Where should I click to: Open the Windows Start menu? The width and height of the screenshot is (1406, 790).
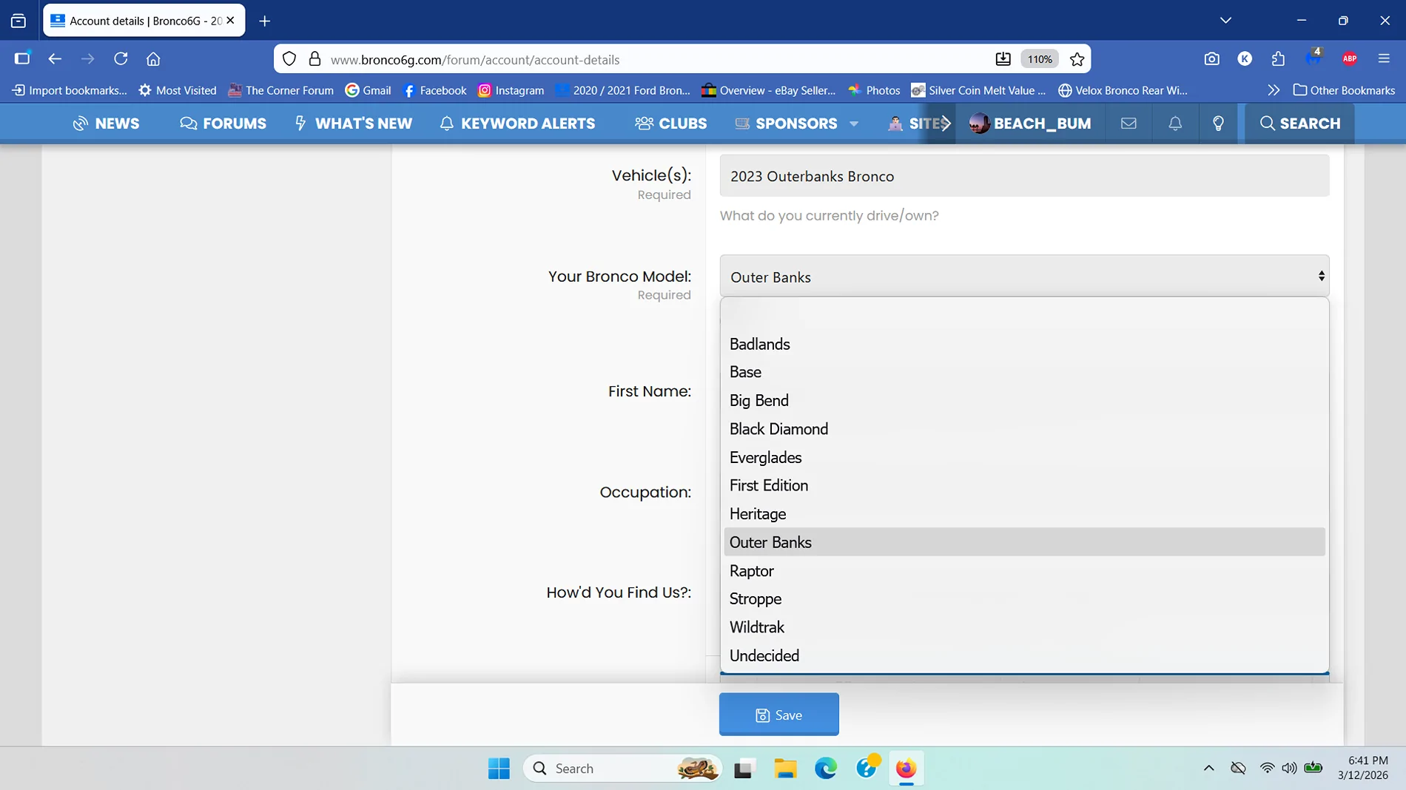[499, 769]
